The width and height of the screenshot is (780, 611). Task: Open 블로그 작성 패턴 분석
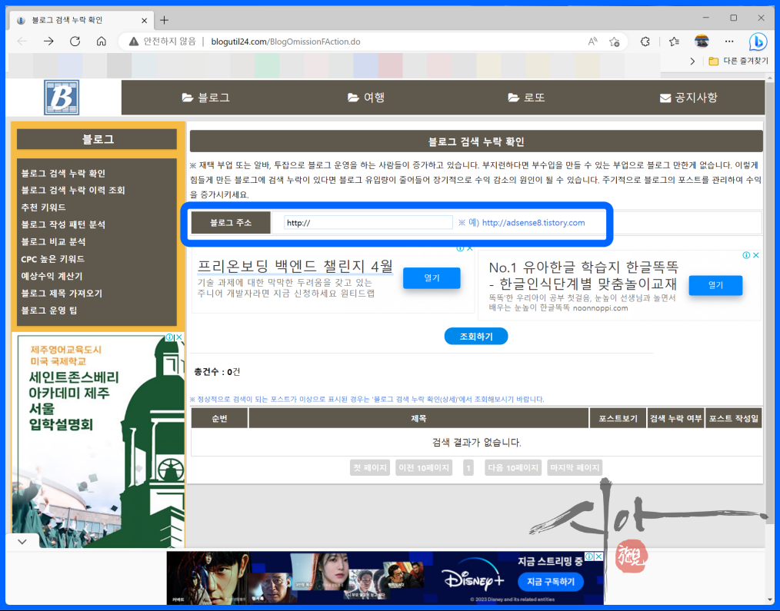coord(63,224)
